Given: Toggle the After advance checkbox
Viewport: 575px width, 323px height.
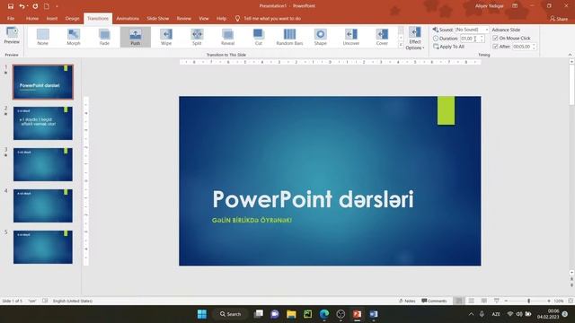Looking at the screenshot, I should pos(495,47).
